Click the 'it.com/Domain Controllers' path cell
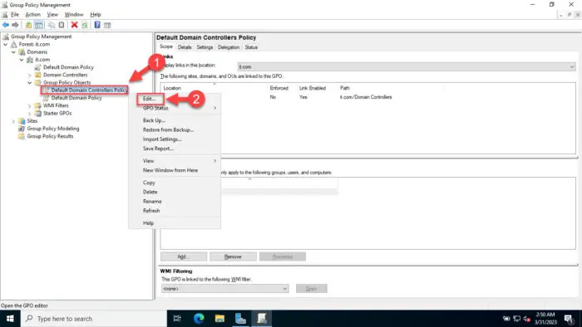Screen dimensions: 582x327 pyautogui.click(x=366, y=97)
